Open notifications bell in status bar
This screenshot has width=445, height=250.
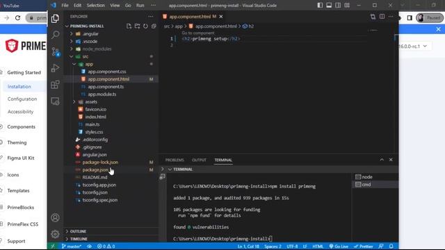pyautogui.click(x=391, y=247)
